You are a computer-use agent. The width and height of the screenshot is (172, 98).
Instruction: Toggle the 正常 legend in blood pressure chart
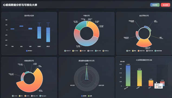coord(128,51)
